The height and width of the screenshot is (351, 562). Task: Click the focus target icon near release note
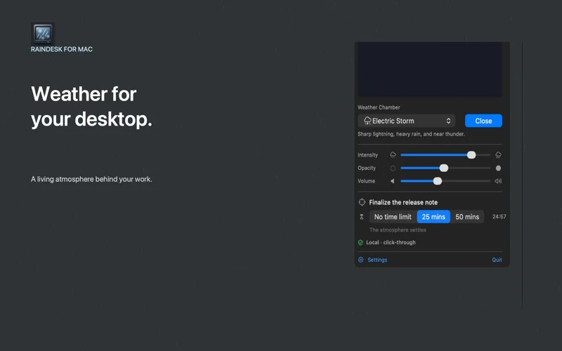(362, 202)
